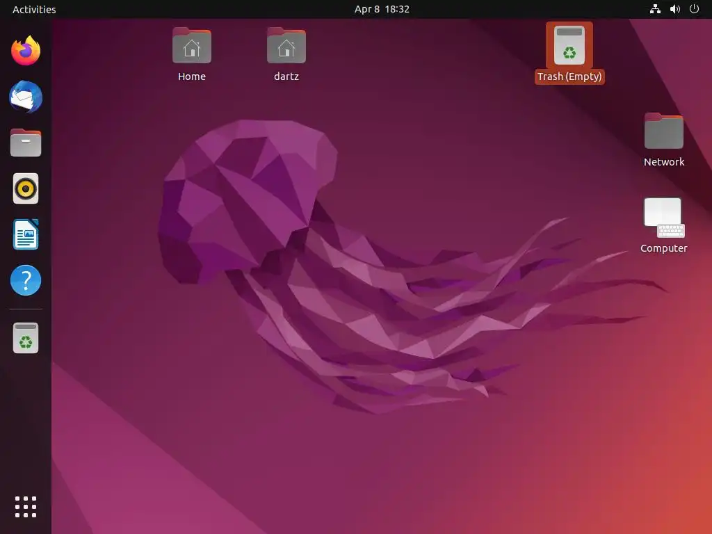Select the dartz folder icon
Image resolution: width=712 pixels, height=534 pixels.
pos(286,54)
